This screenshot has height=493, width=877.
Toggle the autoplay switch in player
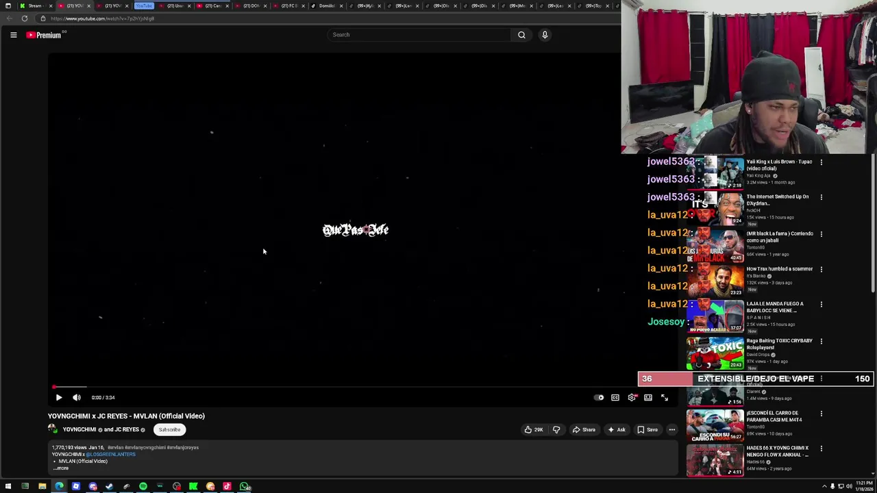point(600,397)
